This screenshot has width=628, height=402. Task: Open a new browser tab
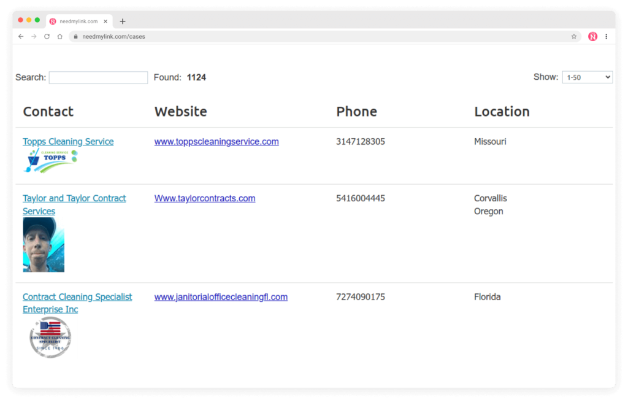pos(123,21)
